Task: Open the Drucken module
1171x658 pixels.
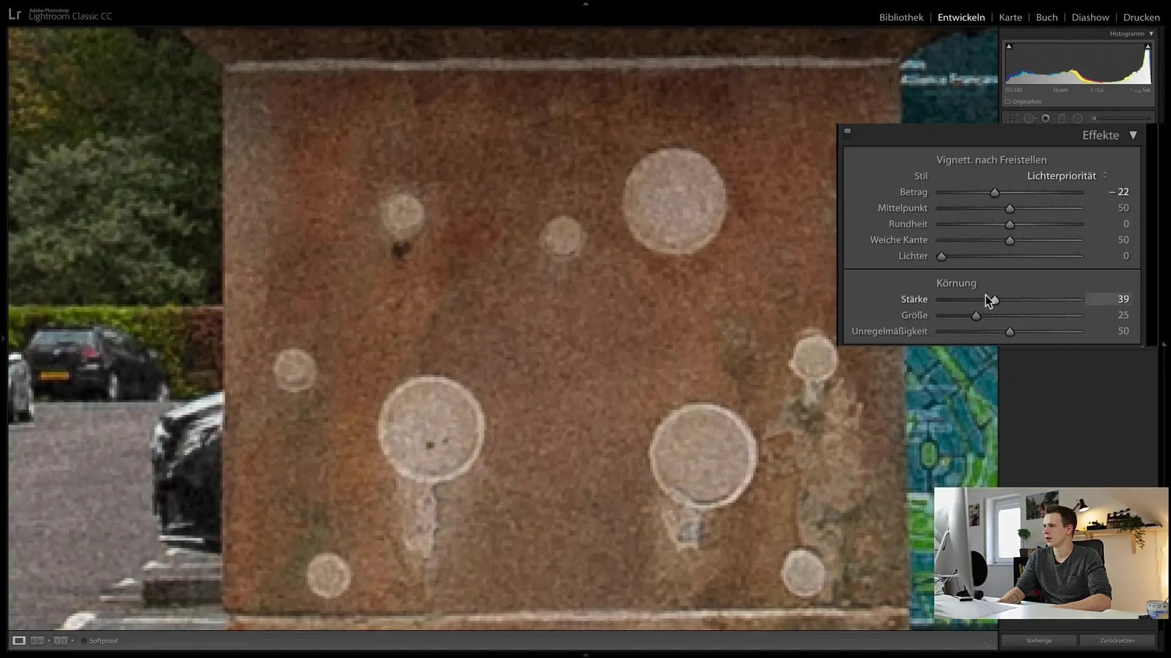Action: pyautogui.click(x=1141, y=17)
